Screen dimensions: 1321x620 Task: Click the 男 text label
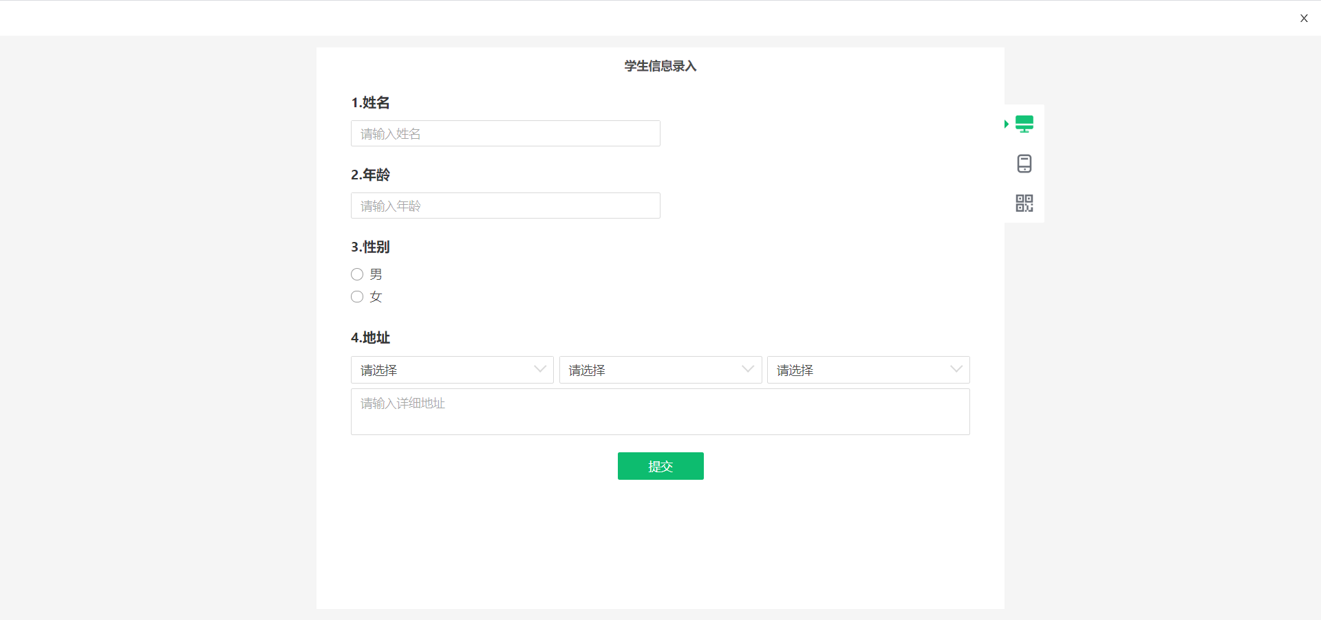376,274
